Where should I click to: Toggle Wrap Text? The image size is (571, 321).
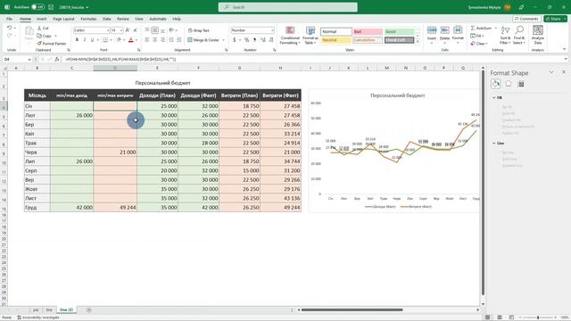point(198,30)
